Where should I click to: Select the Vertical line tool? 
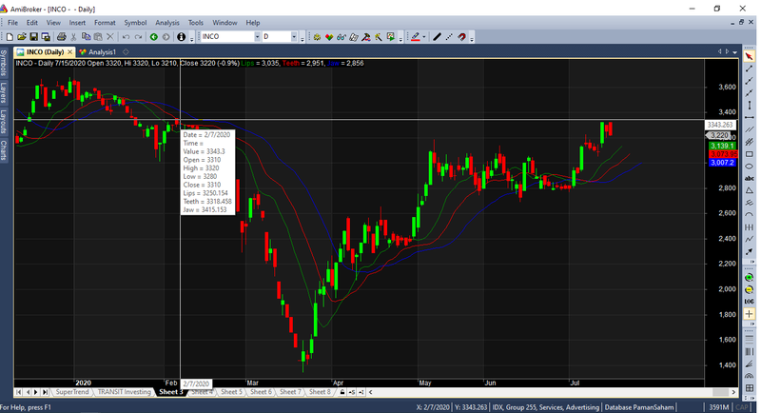pyautogui.click(x=750, y=106)
